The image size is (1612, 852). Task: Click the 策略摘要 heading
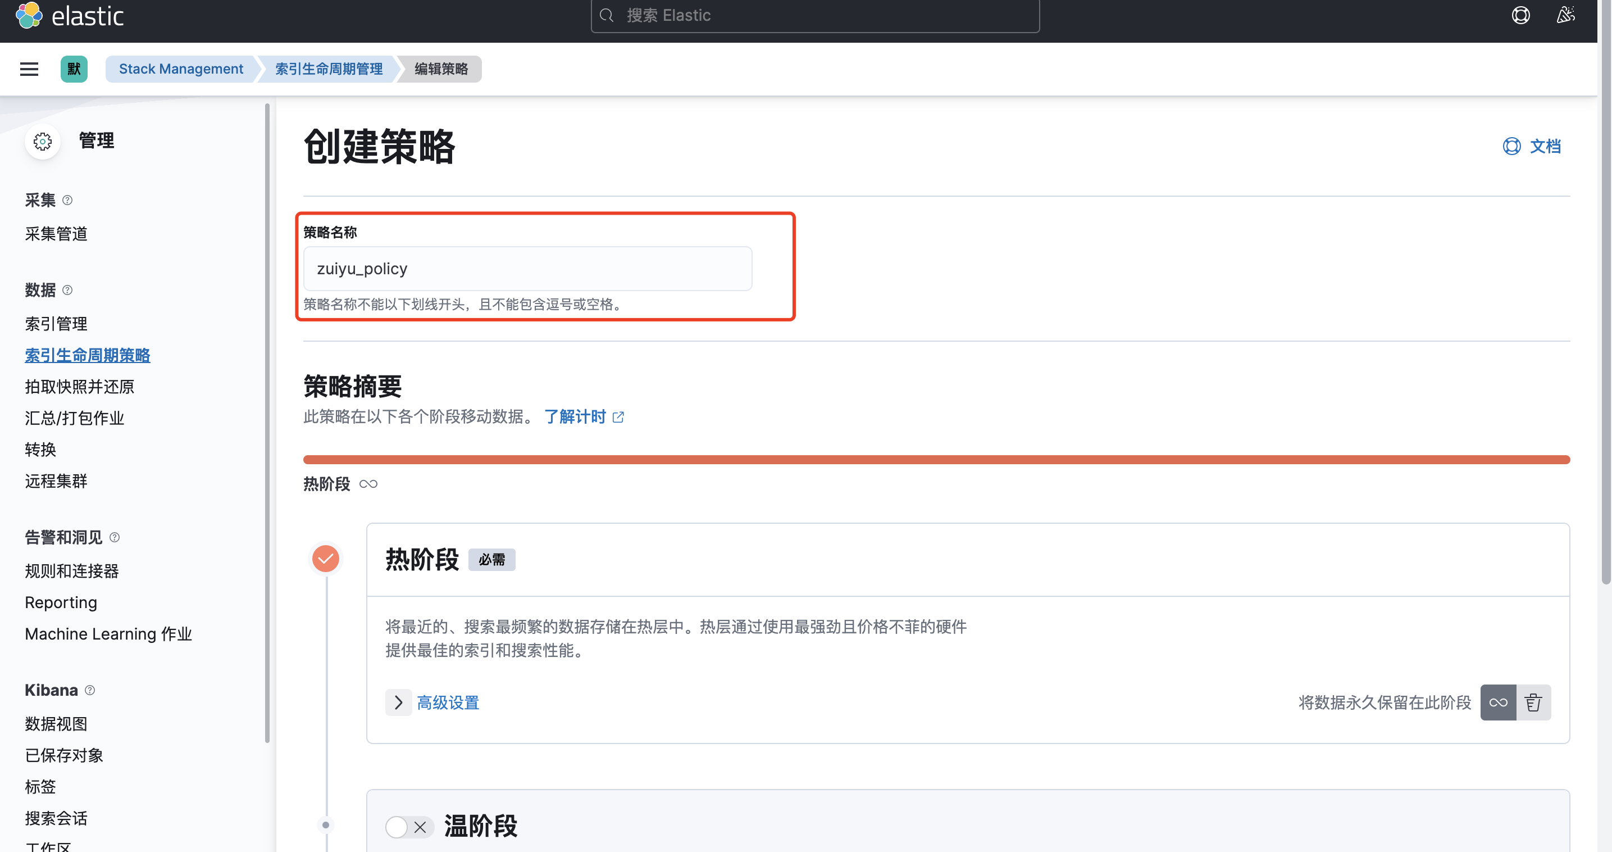click(x=352, y=386)
